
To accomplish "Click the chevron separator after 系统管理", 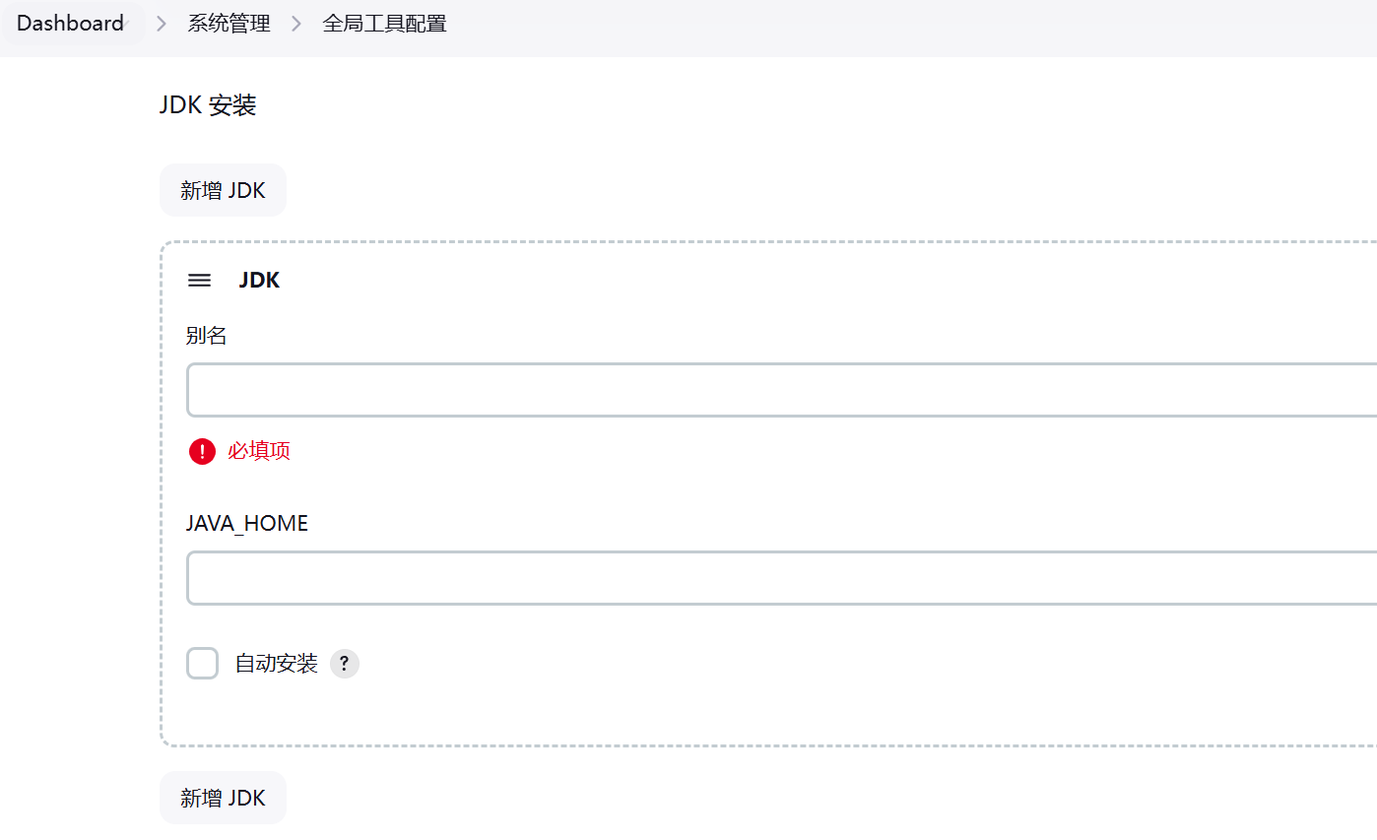I will tap(296, 24).
